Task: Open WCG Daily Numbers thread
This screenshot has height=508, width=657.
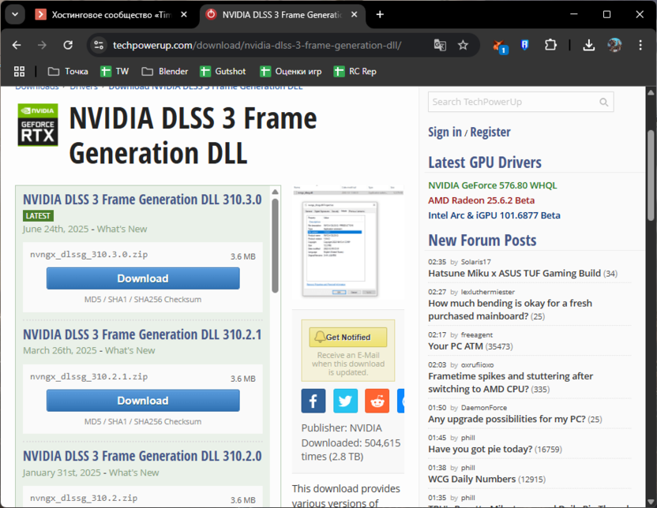Action: [x=471, y=479]
